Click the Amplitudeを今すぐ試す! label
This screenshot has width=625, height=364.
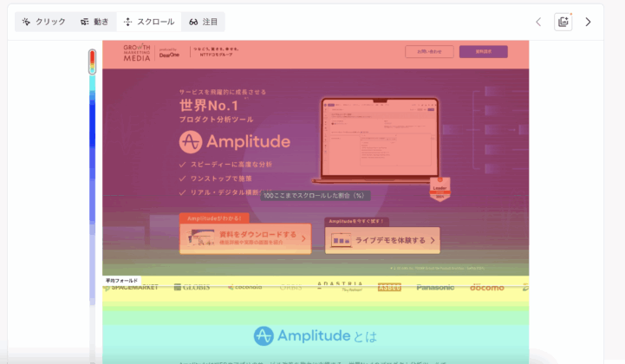(357, 221)
